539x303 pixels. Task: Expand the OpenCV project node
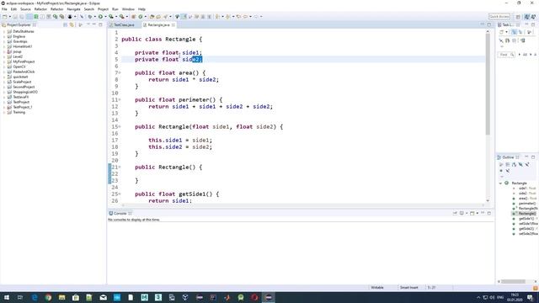click(4, 66)
